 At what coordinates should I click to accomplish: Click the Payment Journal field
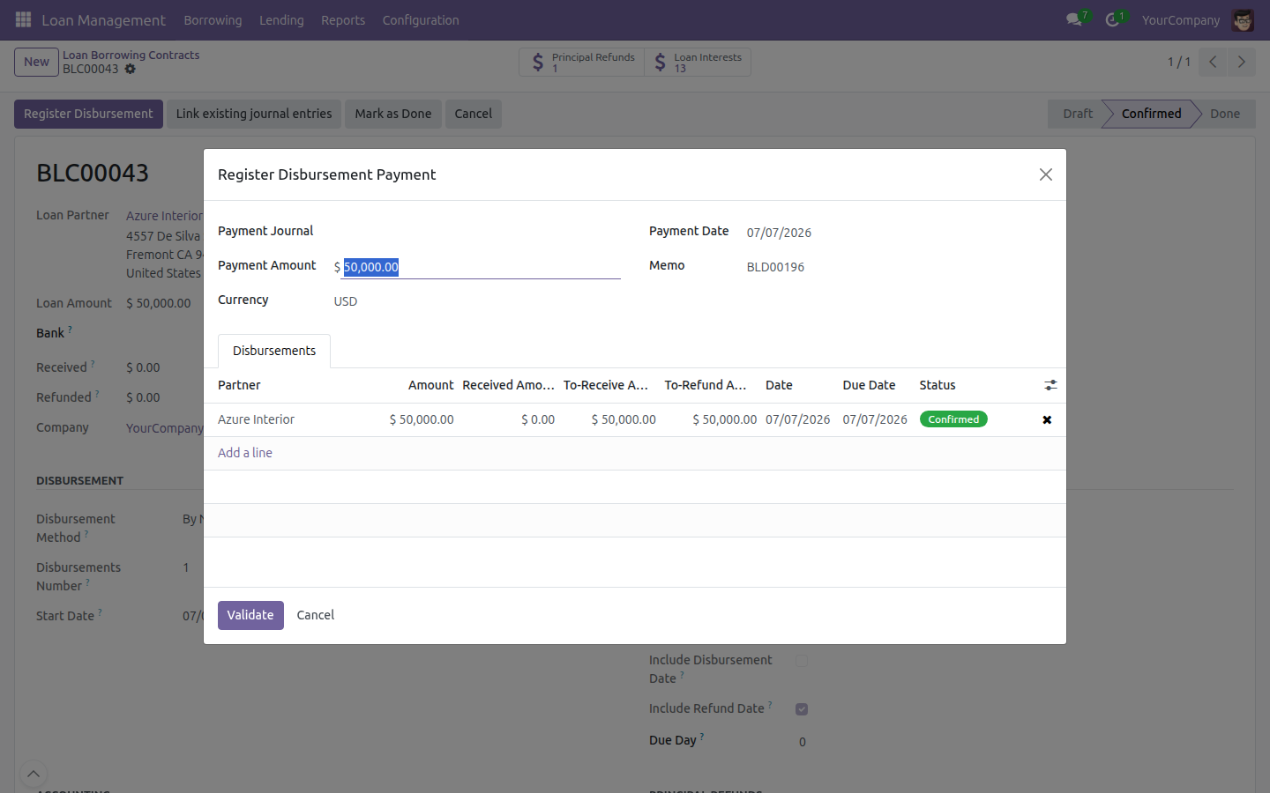click(x=477, y=232)
